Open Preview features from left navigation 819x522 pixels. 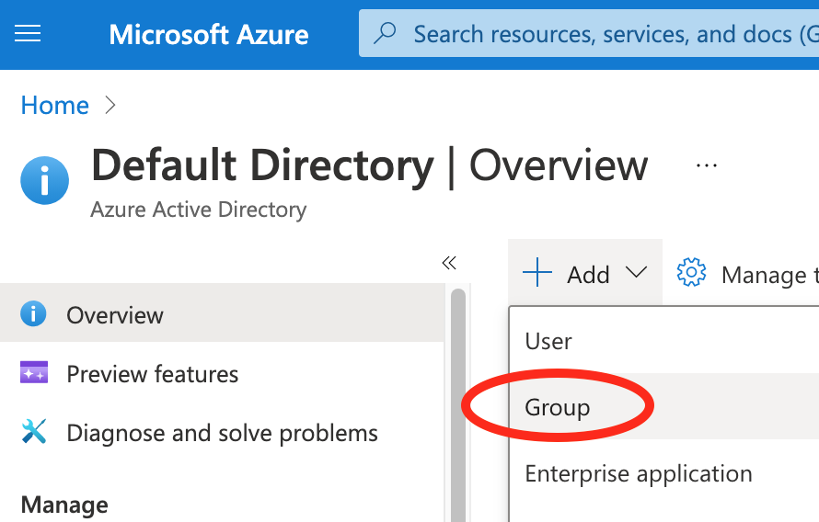tap(152, 374)
